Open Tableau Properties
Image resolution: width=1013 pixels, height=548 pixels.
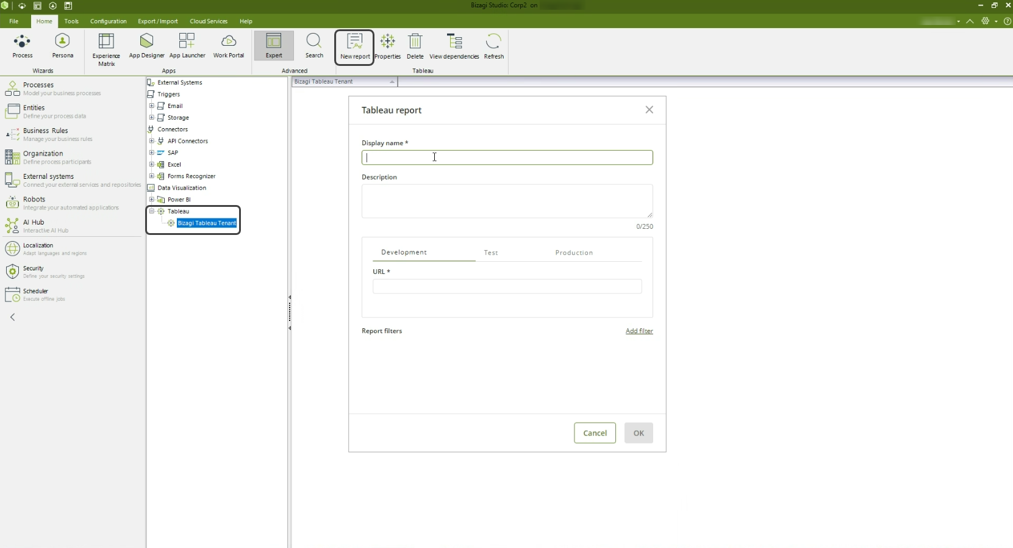pyautogui.click(x=387, y=46)
